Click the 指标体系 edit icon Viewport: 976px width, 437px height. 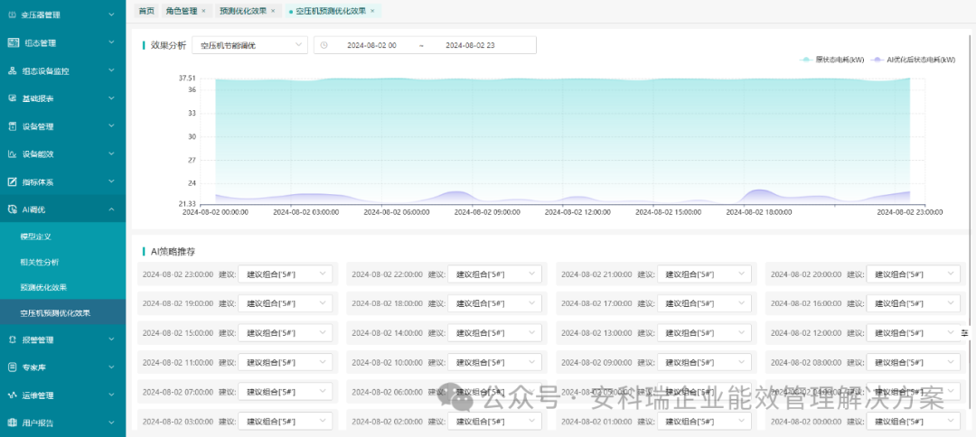pyautogui.click(x=12, y=182)
